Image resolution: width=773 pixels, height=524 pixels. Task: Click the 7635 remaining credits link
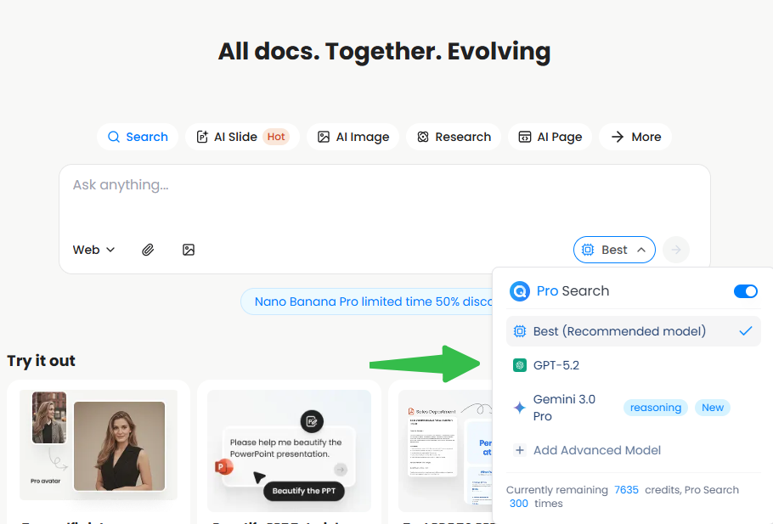(x=626, y=490)
